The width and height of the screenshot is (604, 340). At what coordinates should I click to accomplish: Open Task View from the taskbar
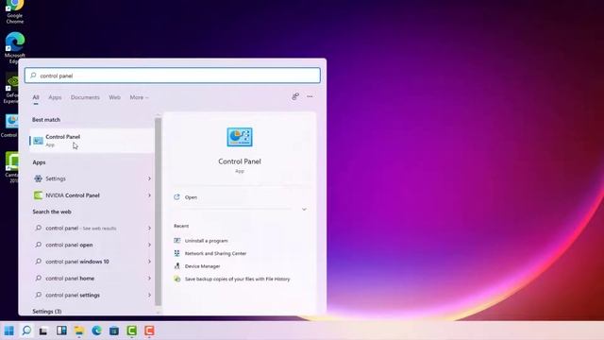coord(43,331)
